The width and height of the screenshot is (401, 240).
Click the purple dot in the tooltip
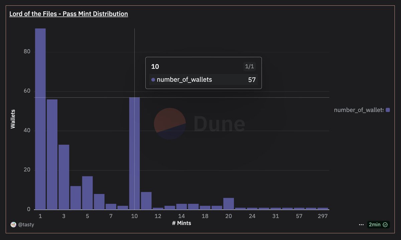click(152, 80)
